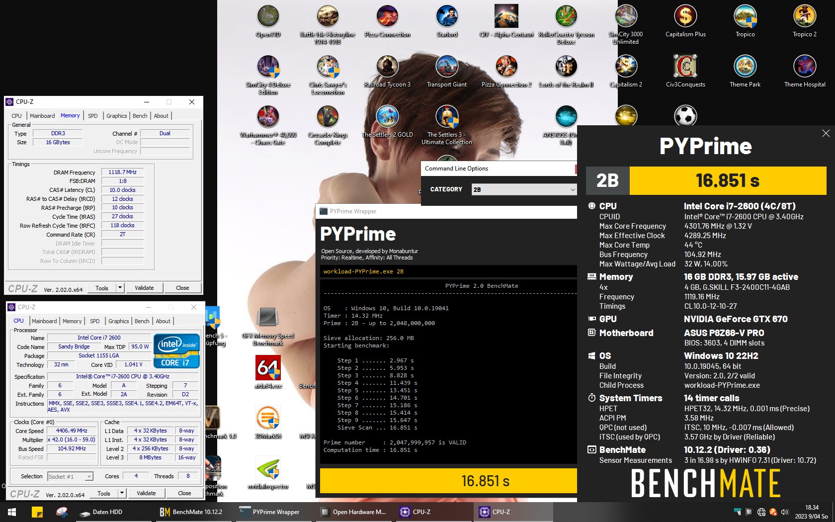The image size is (835, 522).
Task: Open SimCity 3000 Unlimited icon
Action: point(626,25)
